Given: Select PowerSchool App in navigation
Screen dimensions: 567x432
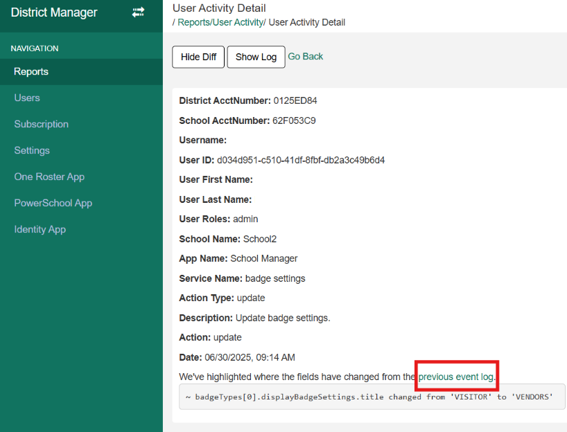Looking at the screenshot, I should [x=53, y=204].
